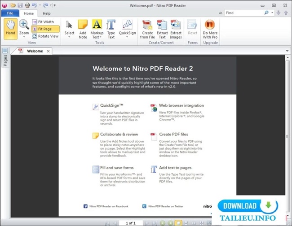Click the QuickSign heading in the document
This screenshot has width=292, height=226.
(111, 105)
